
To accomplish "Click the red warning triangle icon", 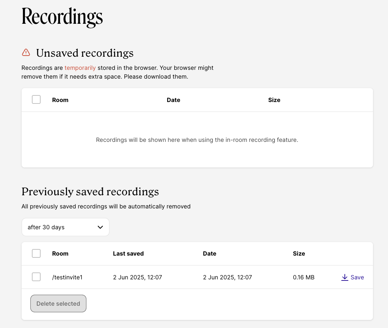I will [26, 53].
